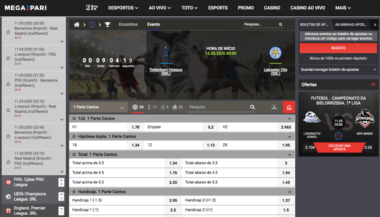
Task: Expand Barcelona - Real Madrid 20:20 chevron
Action: point(62,42)
